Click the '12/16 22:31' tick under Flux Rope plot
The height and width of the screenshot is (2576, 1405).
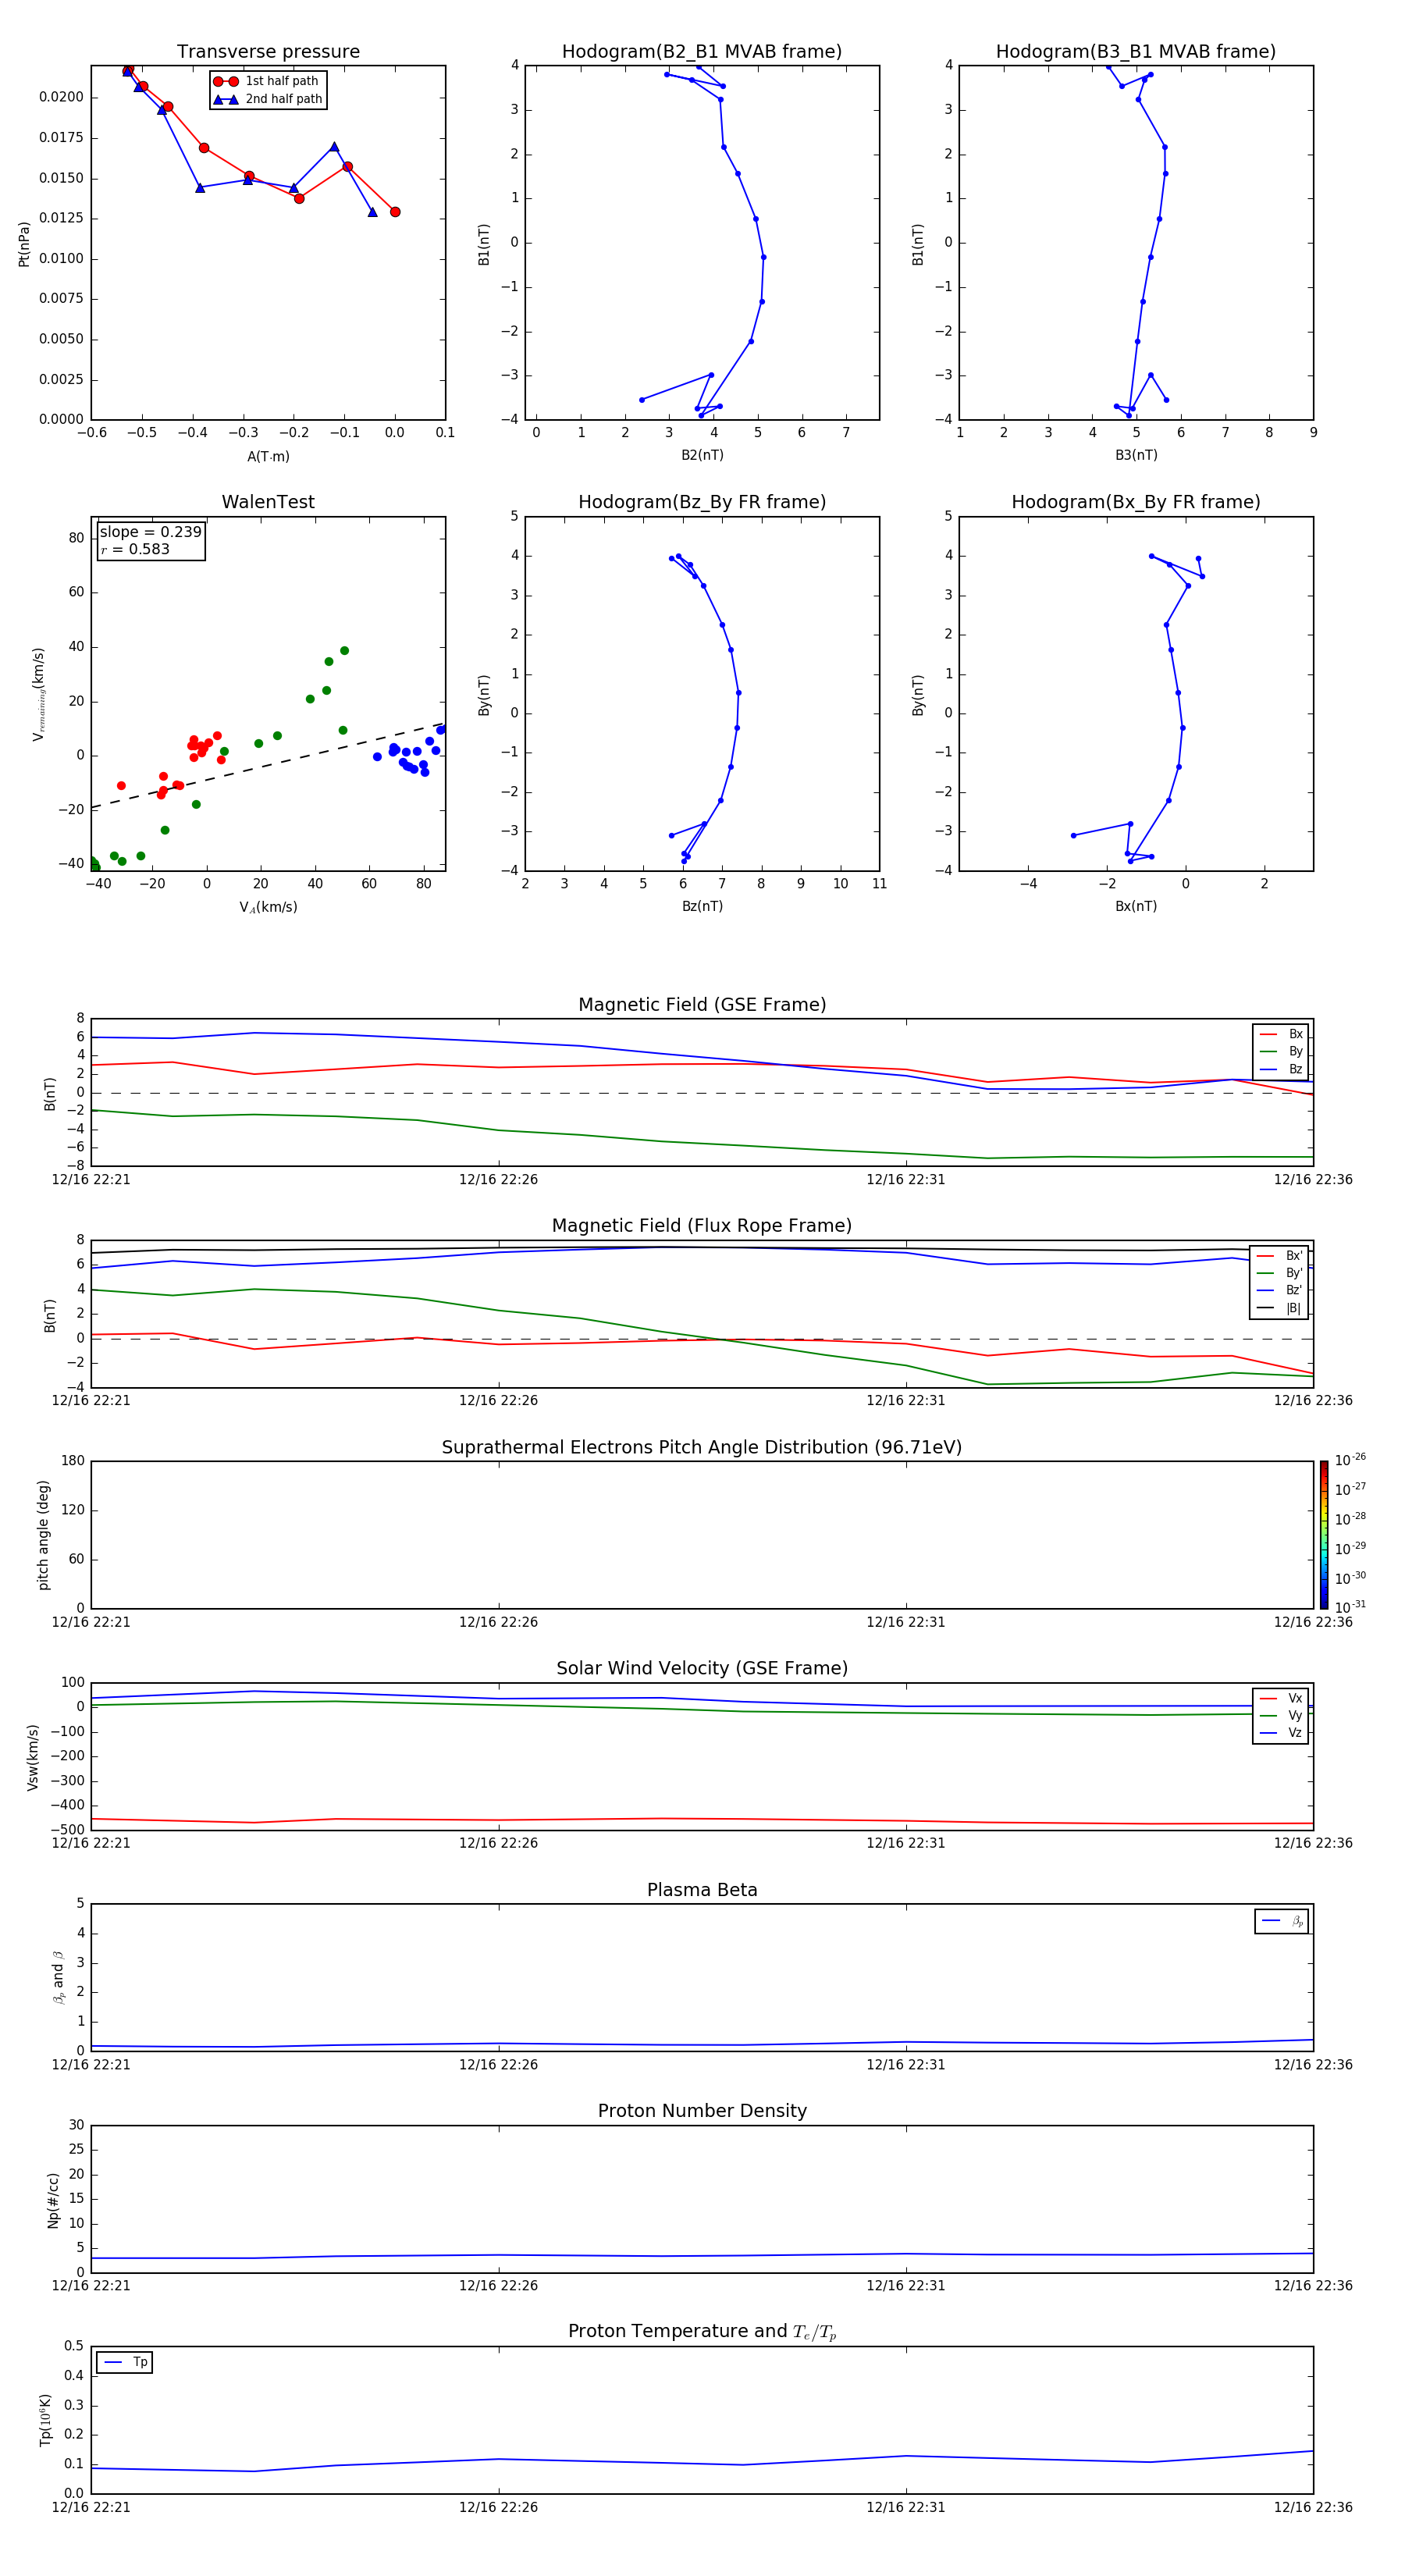pos(905,1400)
